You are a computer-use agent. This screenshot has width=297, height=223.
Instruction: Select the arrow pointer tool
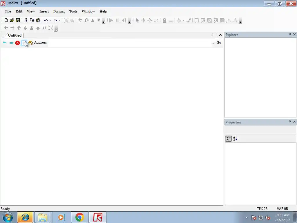tap(137, 20)
